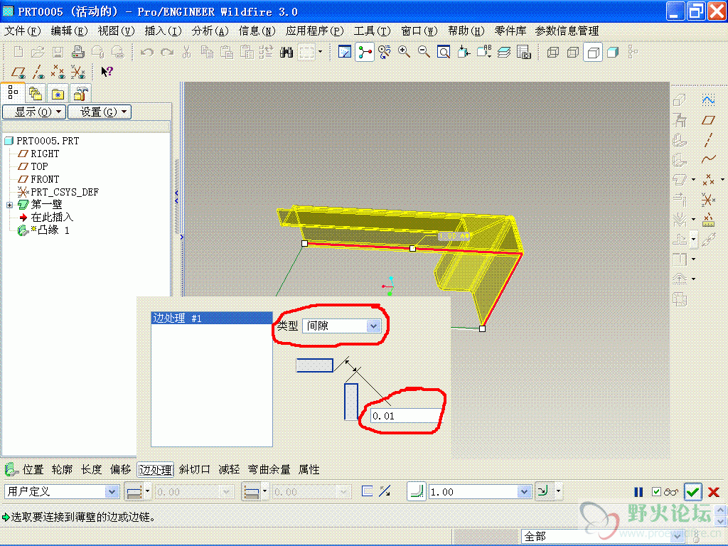Switch to hidden line display mode
728x546 pixels.
[573, 52]
